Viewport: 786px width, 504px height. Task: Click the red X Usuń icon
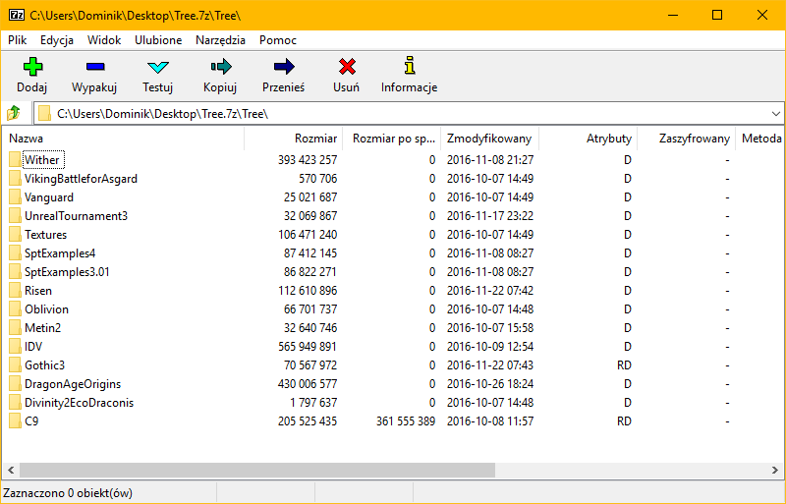pyautogui.click(x=346, y=67)
